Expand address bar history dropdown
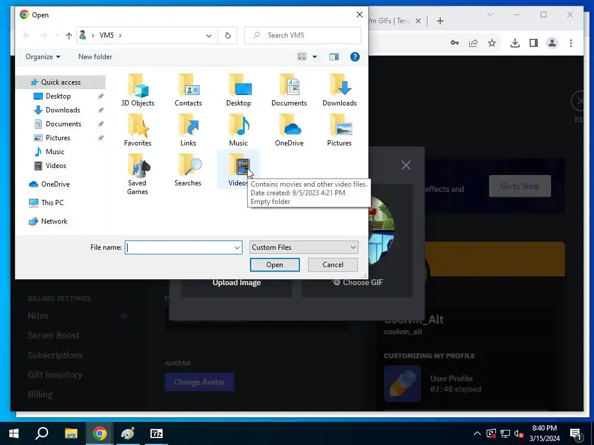The width and height of the screenshot is (594, 445). click(209, 35)
